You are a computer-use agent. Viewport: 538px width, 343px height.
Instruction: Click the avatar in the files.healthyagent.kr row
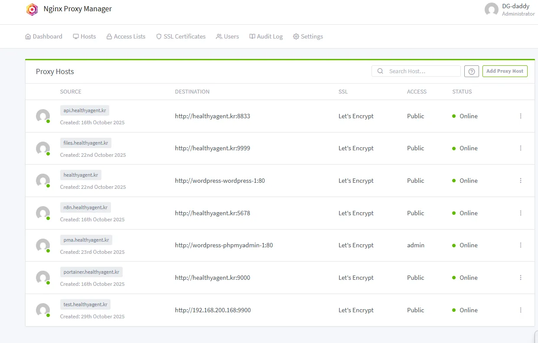point(43,149)
